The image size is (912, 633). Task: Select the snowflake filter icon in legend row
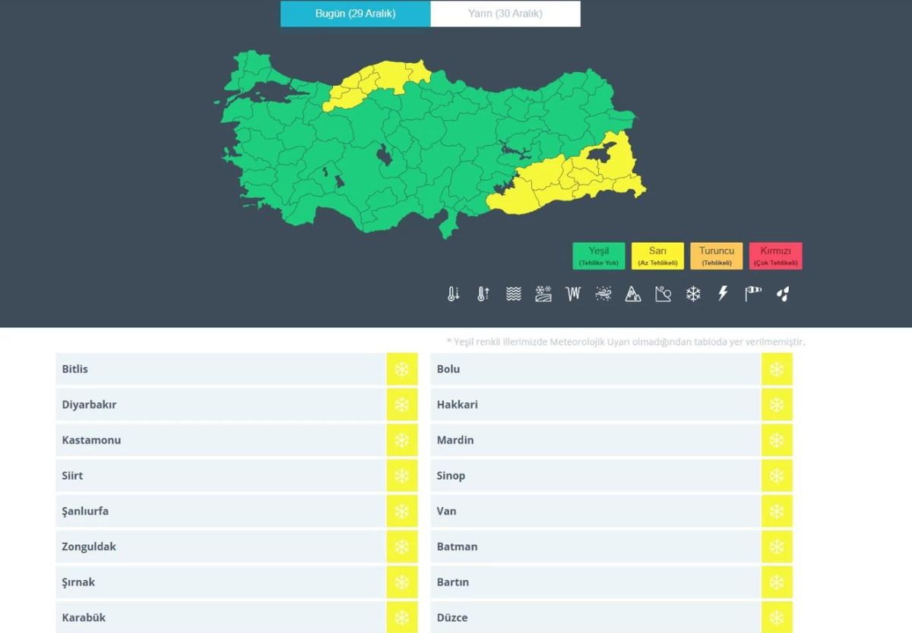click(x=693, y=294)
